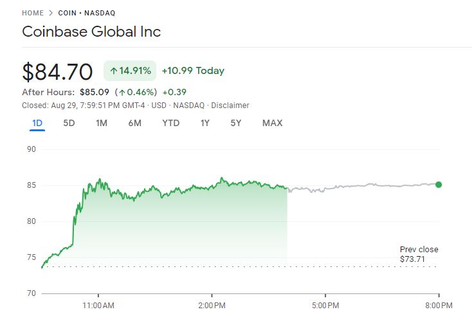This screenshot has height=314, width=472.
Task: Go to the HOME breadcrumb link
Action: [x=33, y=13]
